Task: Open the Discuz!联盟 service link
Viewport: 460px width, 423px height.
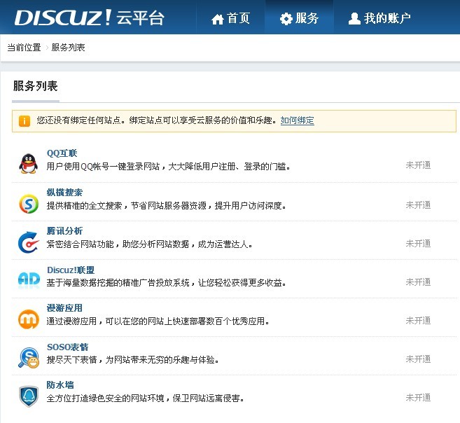Action: click(71, 270)
